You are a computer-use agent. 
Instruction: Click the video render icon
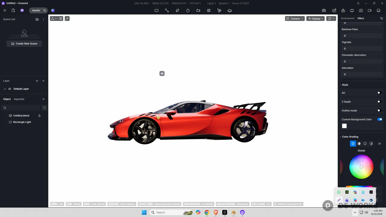click(370, 10)
